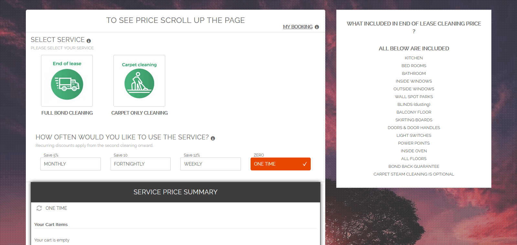Click the recurring discounts note text
Image resolution: width=517 pixels, height=245 pixels.
(x=94, y=146)
